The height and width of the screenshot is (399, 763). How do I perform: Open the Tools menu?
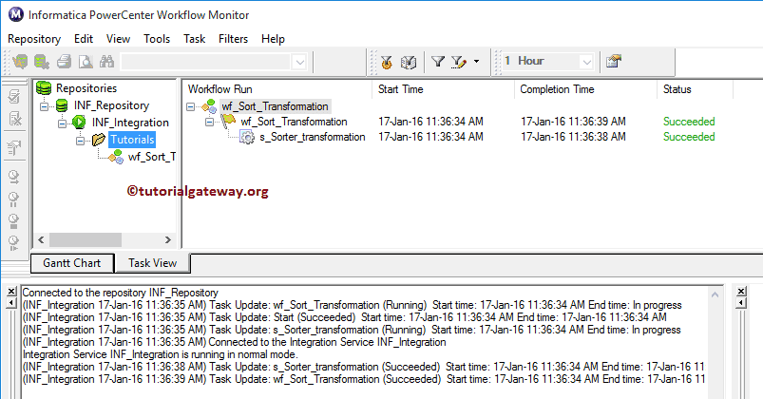tap(157, 39)
